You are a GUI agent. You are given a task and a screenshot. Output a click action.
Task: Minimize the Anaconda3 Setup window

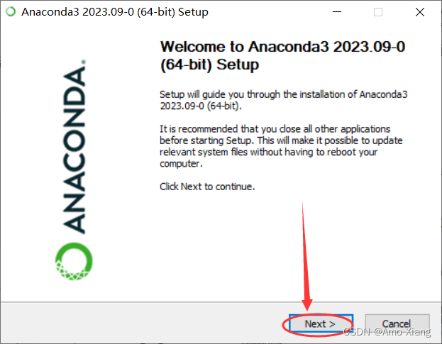[x=337, y=12]
